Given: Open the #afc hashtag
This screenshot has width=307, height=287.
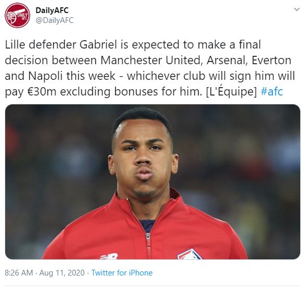Looking at the screenshot, I should tap(272, 91).
